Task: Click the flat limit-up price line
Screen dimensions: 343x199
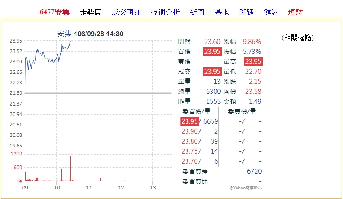Action: coord(120,41)
